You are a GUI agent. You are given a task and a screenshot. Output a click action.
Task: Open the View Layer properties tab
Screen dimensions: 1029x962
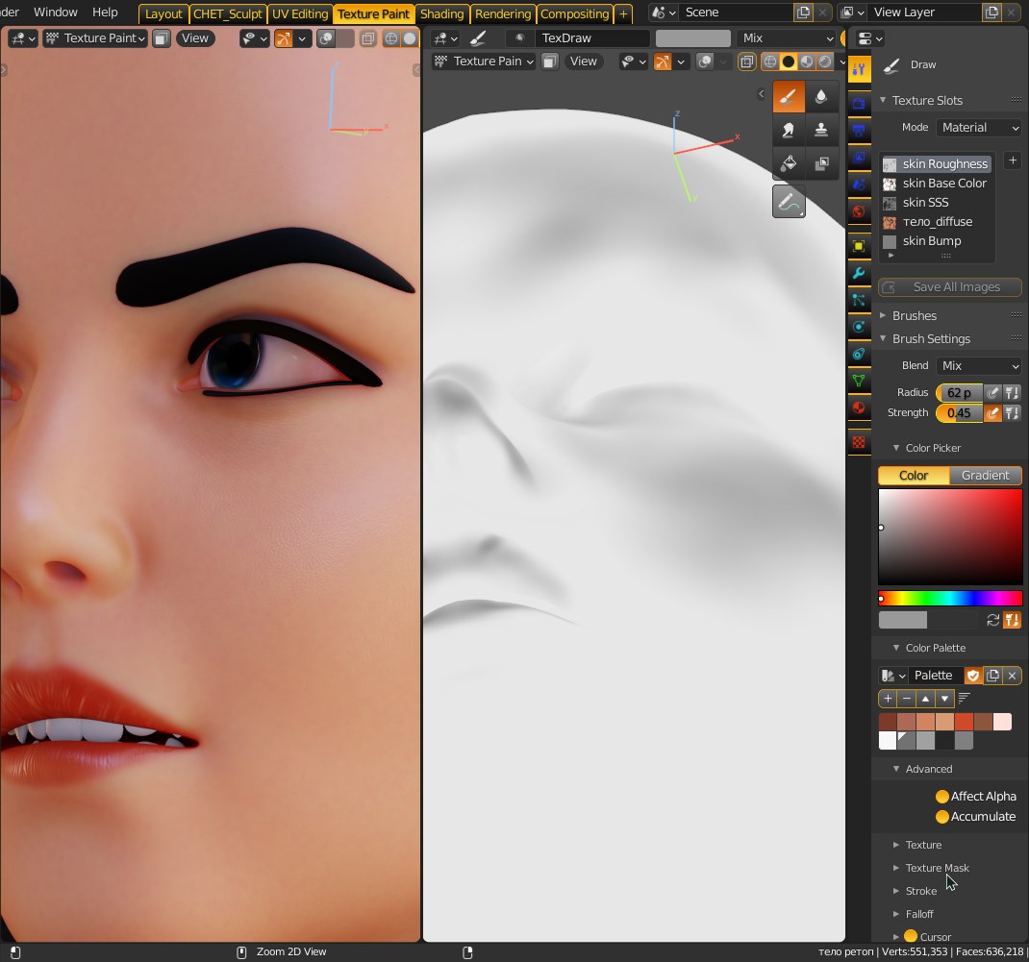tap(859, 158)
